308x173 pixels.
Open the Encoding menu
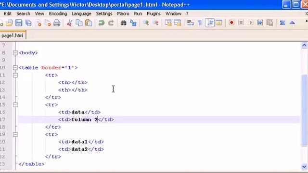tap(58, 14)
